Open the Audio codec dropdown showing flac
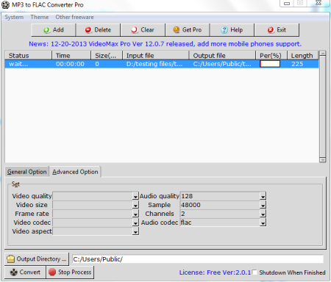The width and height of the screenshot is (331, 282). 263,223
